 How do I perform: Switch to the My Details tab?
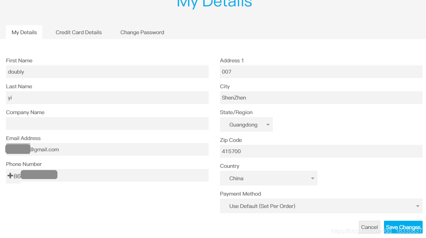(24, 32)
